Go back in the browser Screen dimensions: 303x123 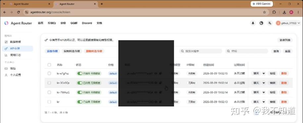coord(5,12)
